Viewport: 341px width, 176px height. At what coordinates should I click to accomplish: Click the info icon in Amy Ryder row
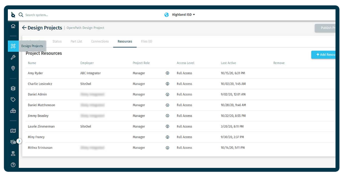167,73
